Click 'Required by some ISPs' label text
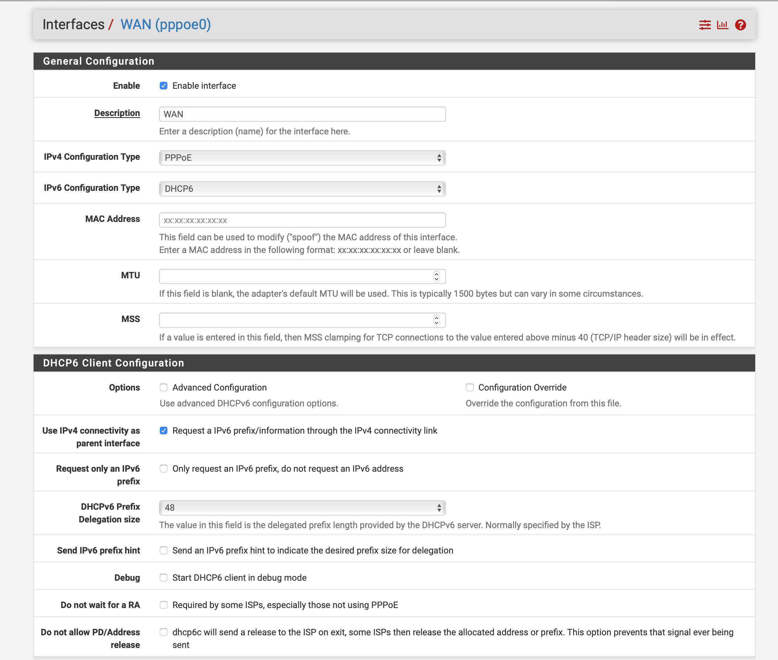This screenshot has height=660, width=778. click(x=285, y=605)
